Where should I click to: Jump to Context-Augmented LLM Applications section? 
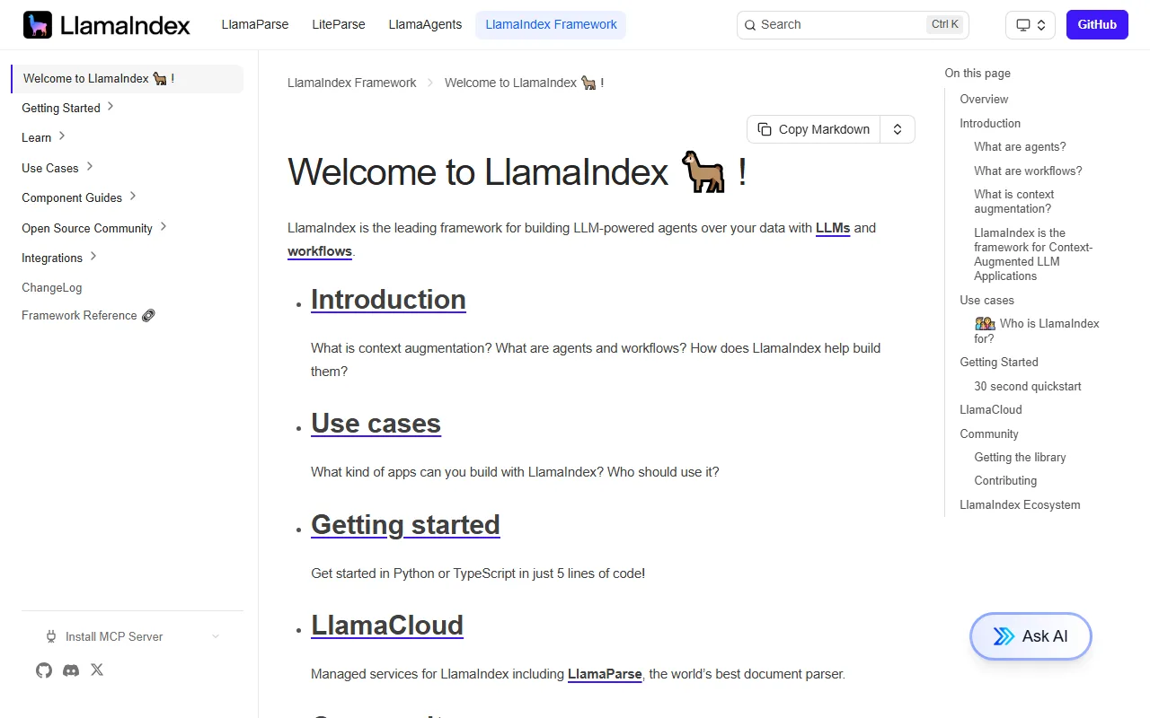tap(1033, 255)
